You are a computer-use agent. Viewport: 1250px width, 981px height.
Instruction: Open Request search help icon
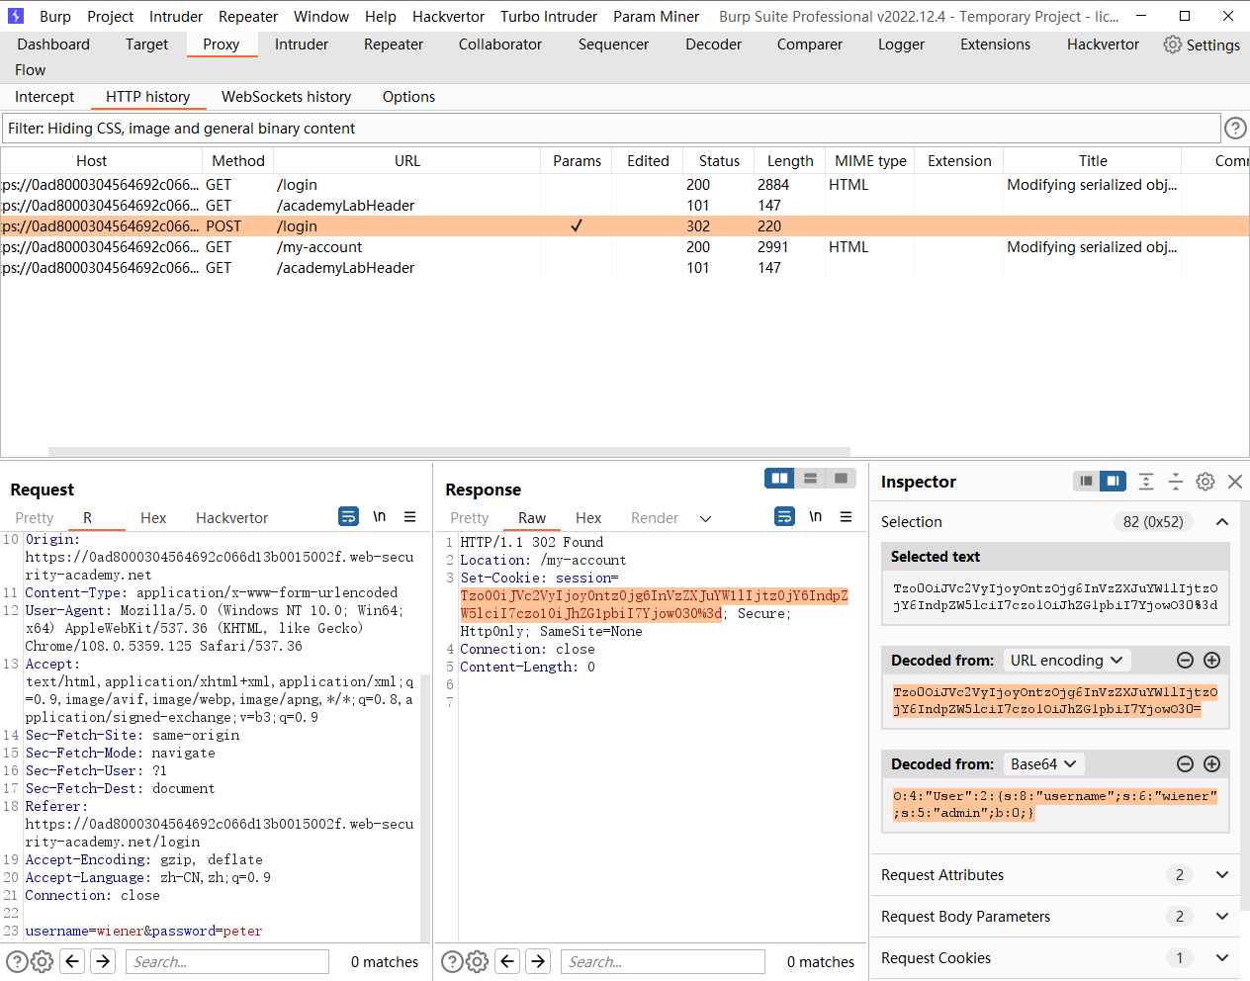click(x=16, y=961)
